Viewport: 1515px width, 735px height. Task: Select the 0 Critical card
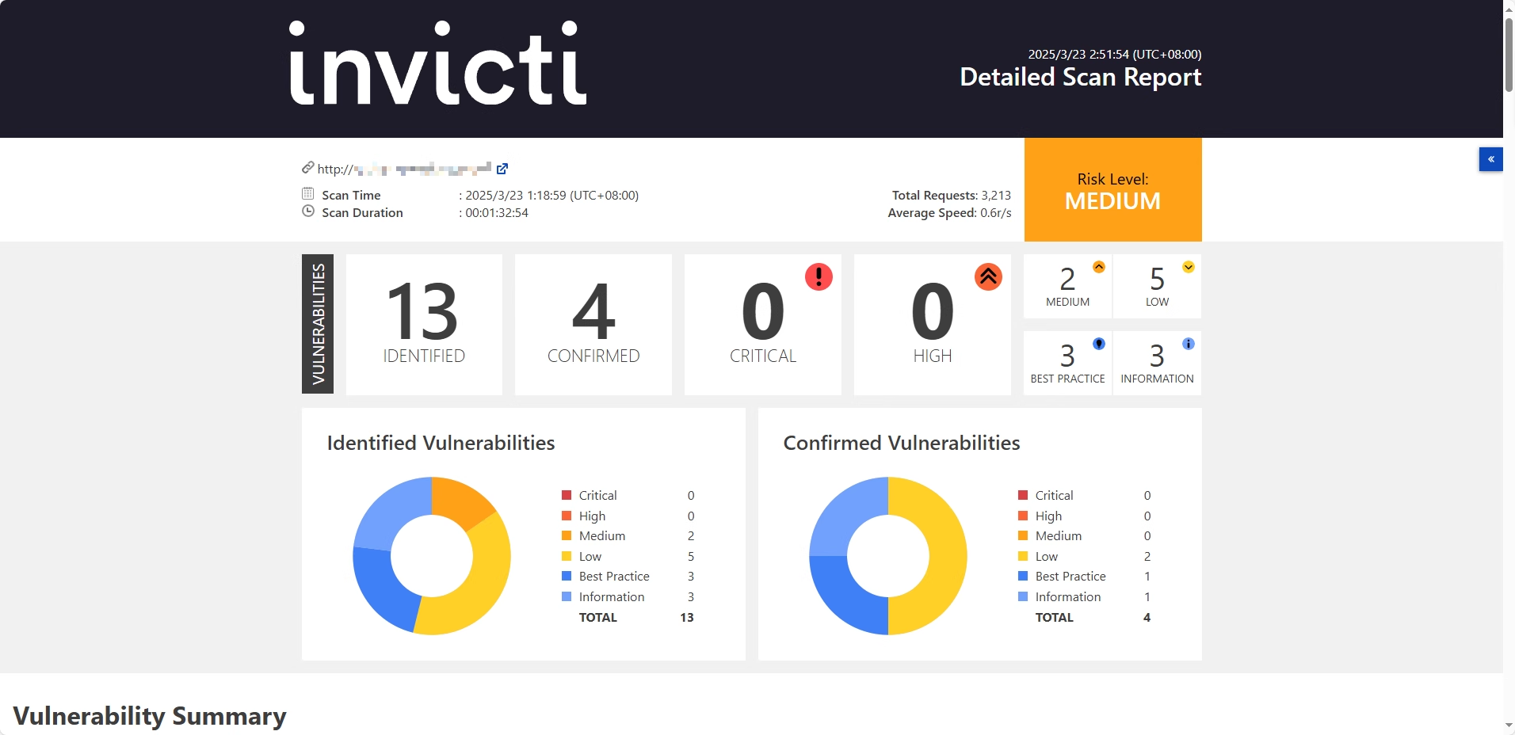(x=763, y=325)
